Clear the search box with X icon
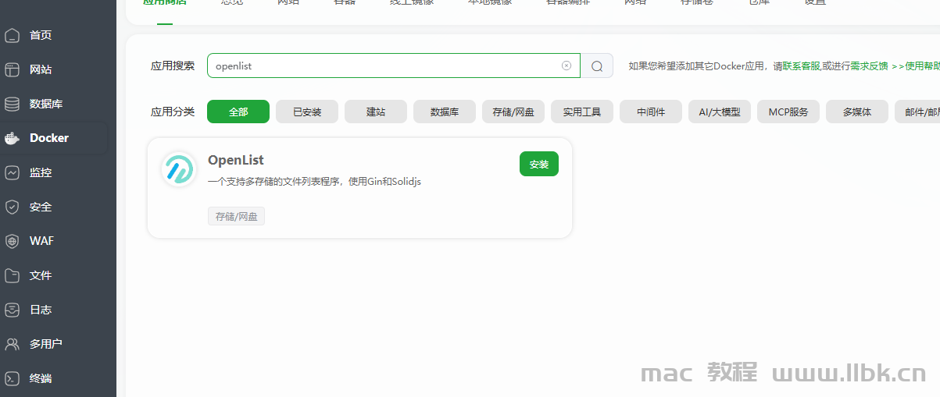Viewport: 940px width, 397px height. coord(567,66)
